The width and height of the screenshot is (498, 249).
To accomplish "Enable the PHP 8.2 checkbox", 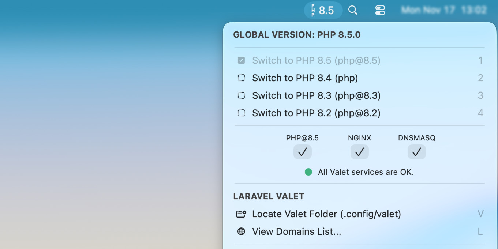I will point(241,113).
